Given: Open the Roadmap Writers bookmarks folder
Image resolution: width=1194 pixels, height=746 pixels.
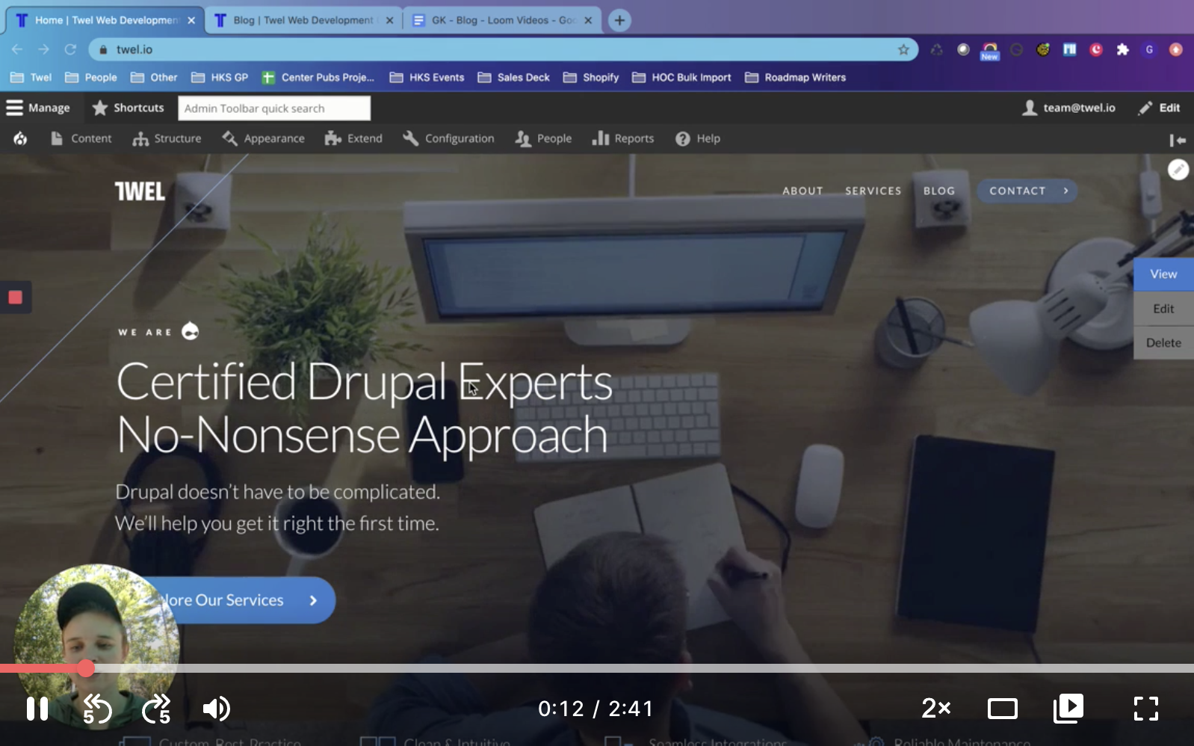Looking at the screenshot, I should tap(796, 77).
